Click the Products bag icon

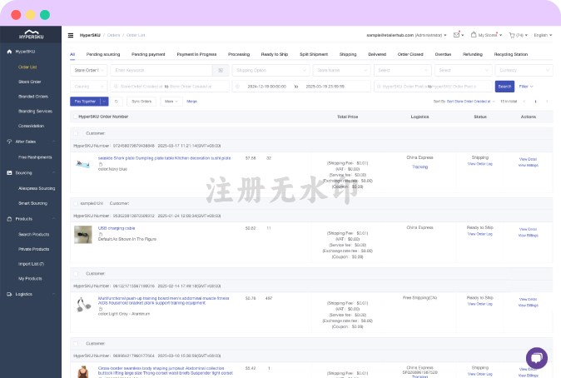9,219
